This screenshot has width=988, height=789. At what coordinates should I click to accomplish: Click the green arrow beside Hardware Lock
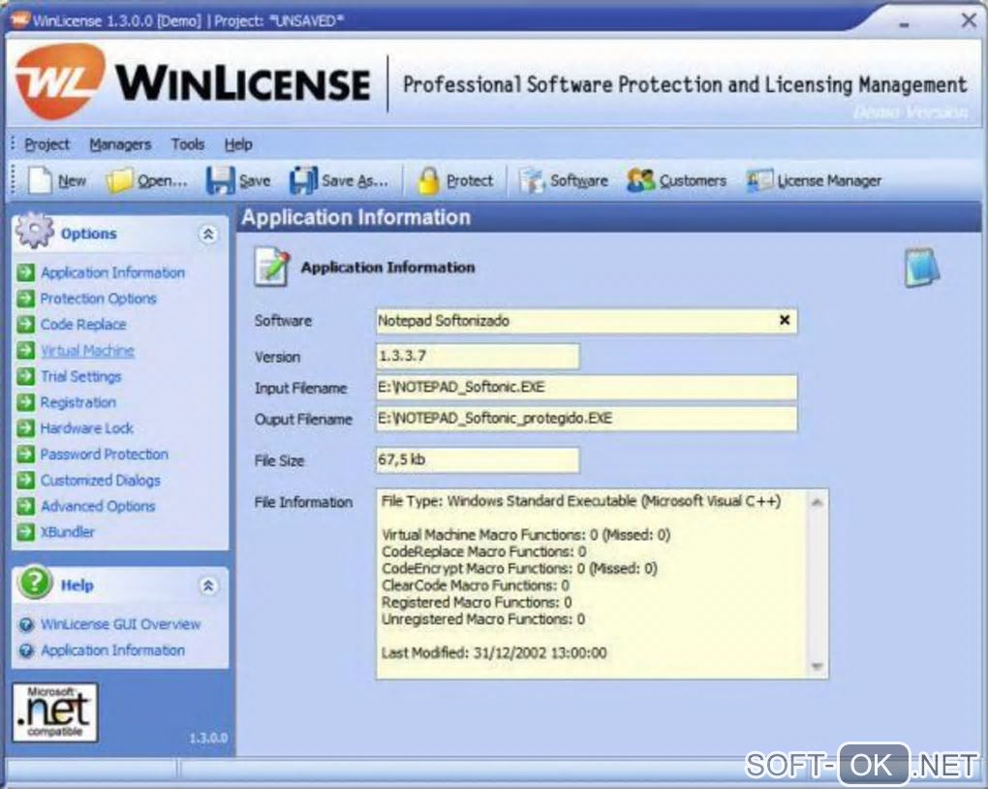[x=26, y=427]
